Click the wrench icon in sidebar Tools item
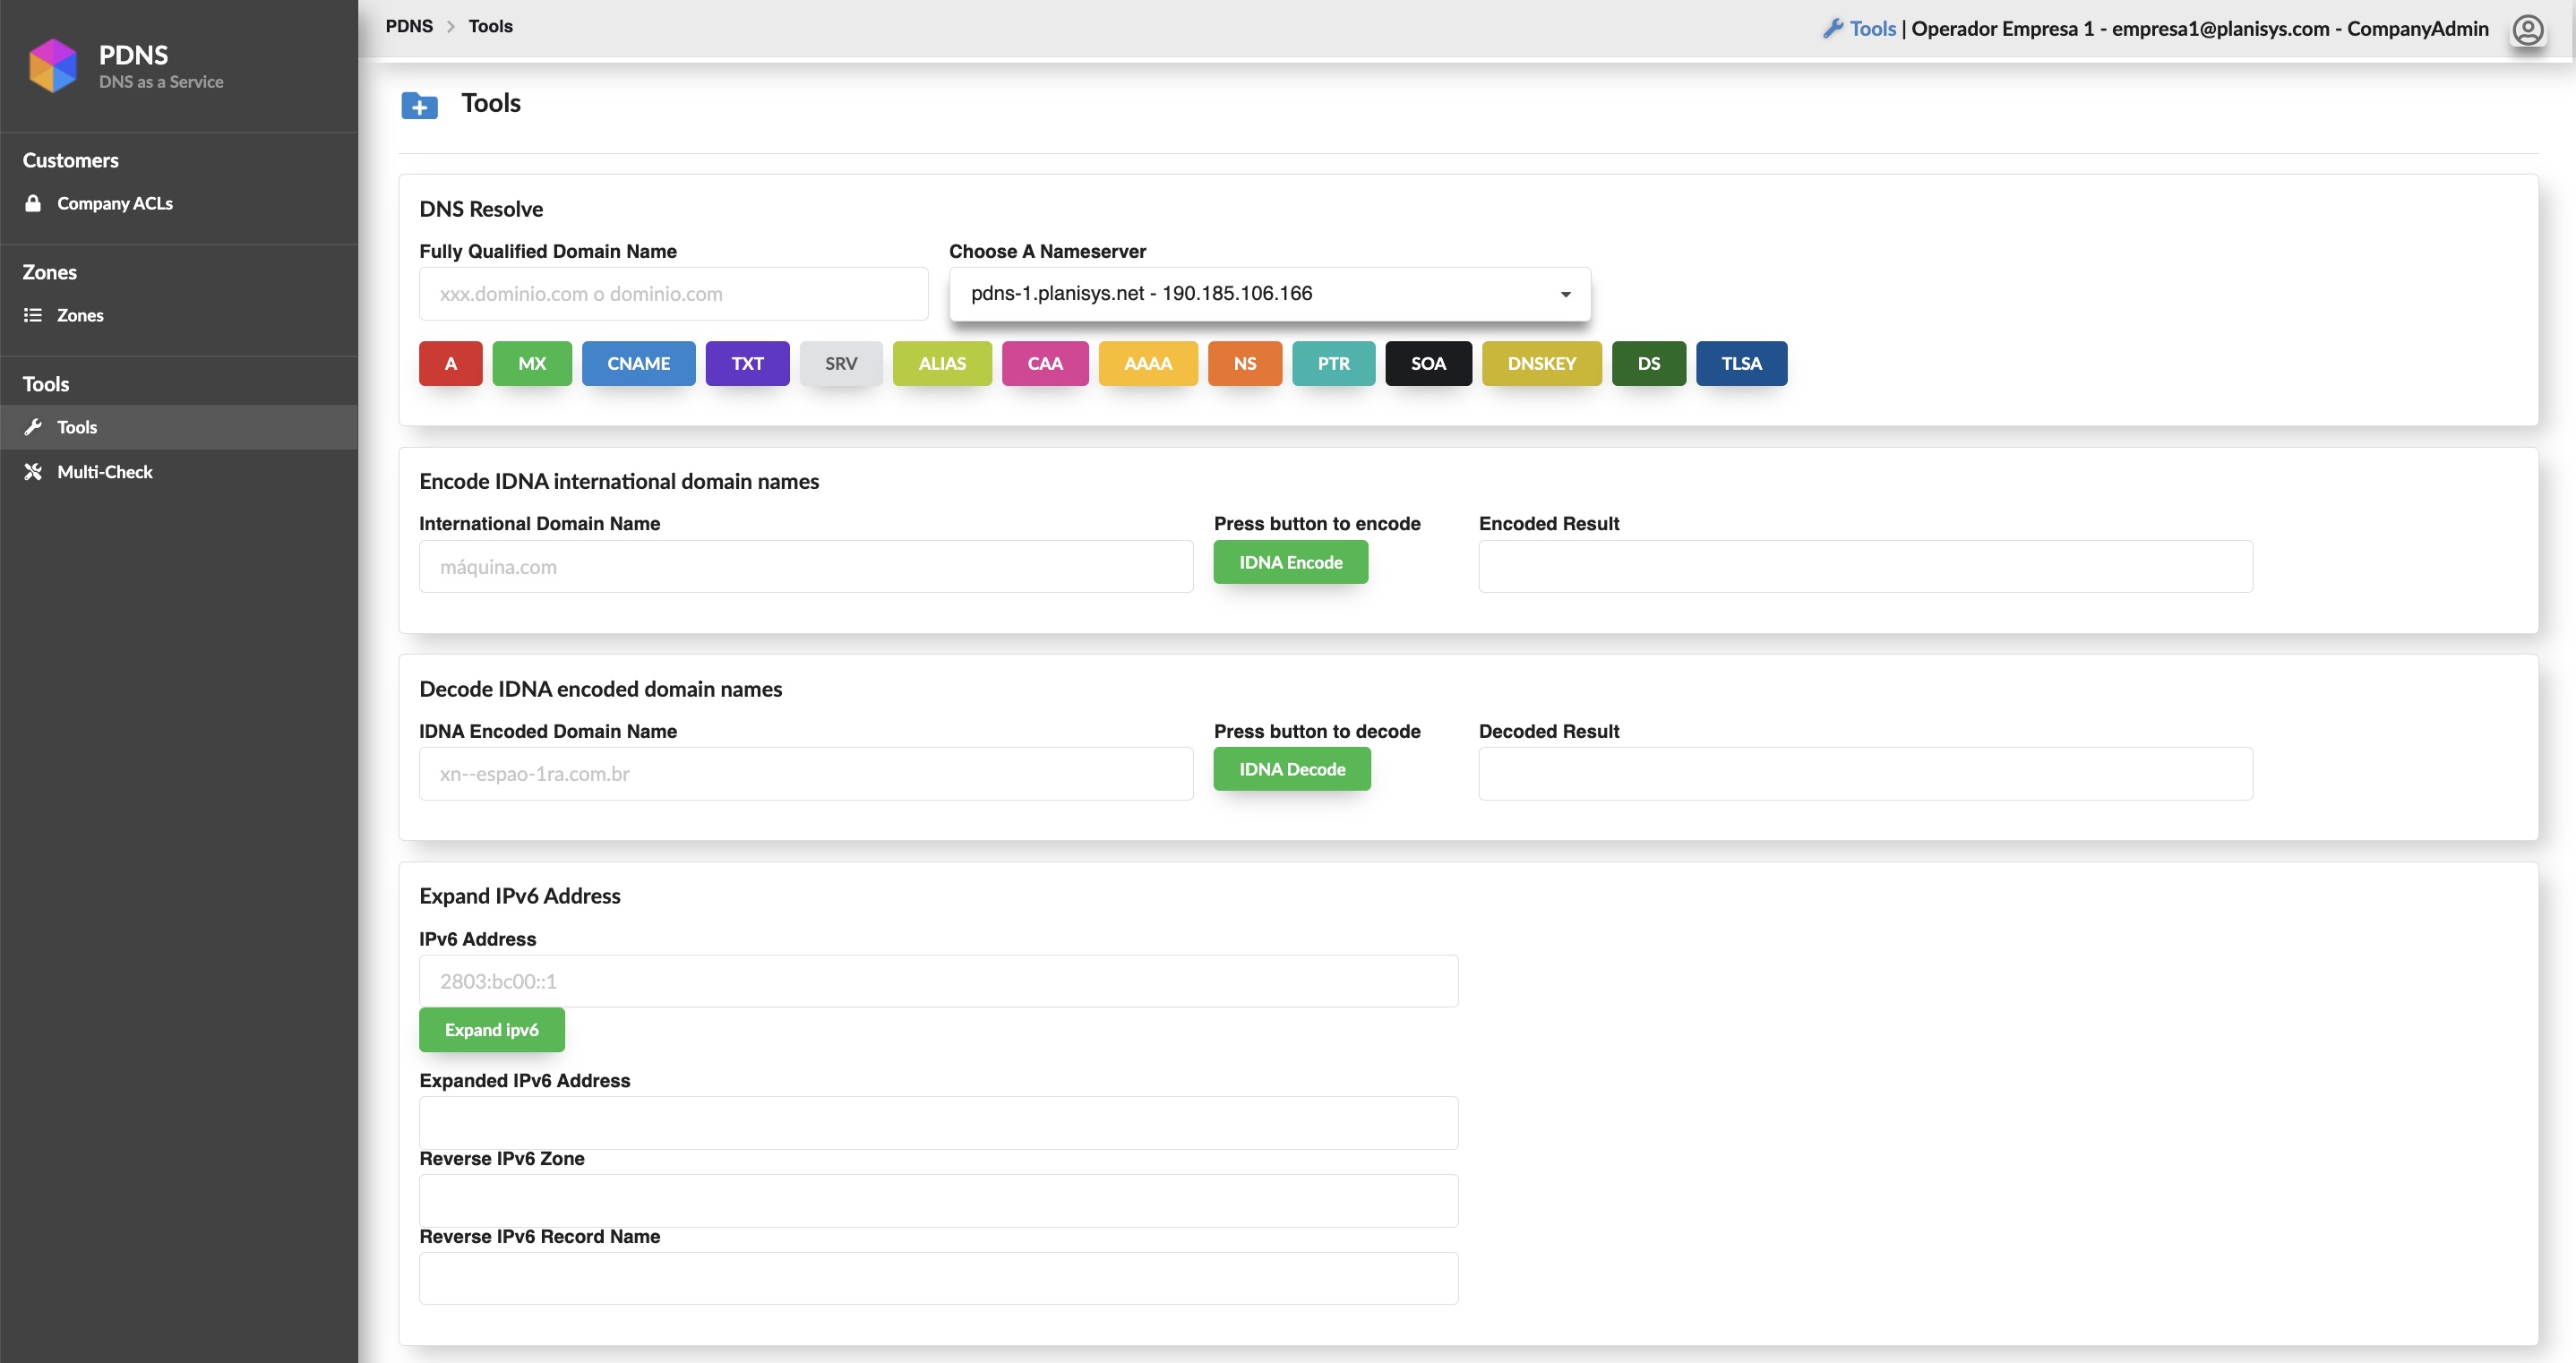 click(33, 427)
